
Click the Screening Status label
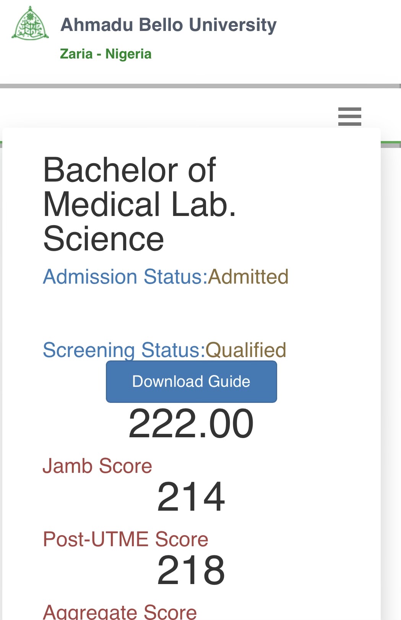click(x=124, y=350)
